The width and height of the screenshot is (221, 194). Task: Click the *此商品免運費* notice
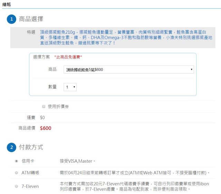point(68,57)
